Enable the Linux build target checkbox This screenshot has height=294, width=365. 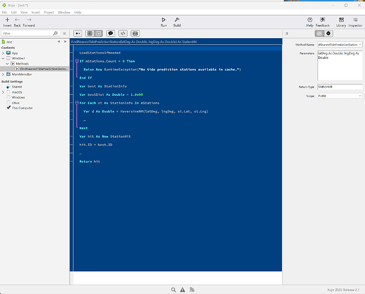pos(8,103)
